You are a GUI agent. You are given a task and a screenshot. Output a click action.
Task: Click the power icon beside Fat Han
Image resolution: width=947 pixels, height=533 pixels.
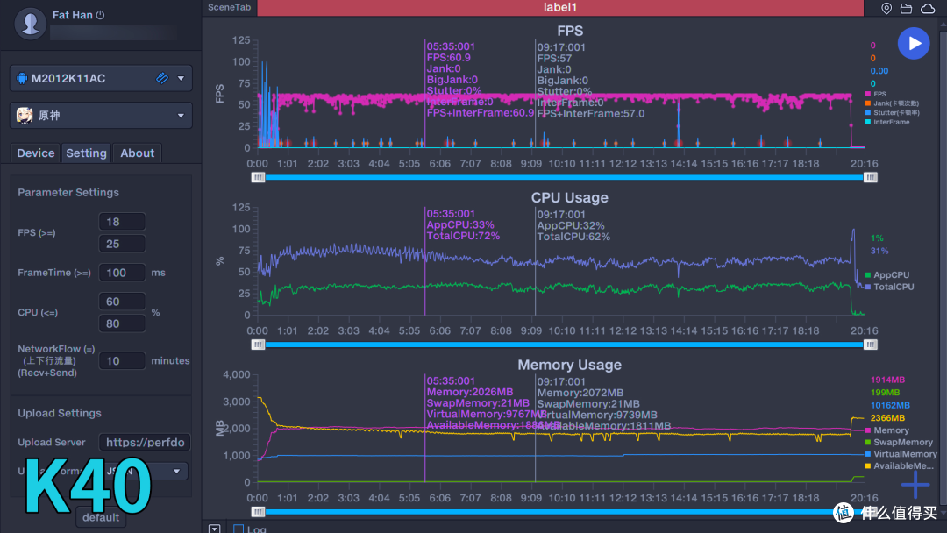[x=101, y=15]
